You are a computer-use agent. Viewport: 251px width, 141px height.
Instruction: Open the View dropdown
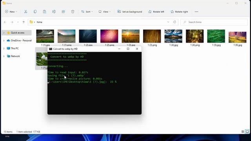(x=105, y=12)
